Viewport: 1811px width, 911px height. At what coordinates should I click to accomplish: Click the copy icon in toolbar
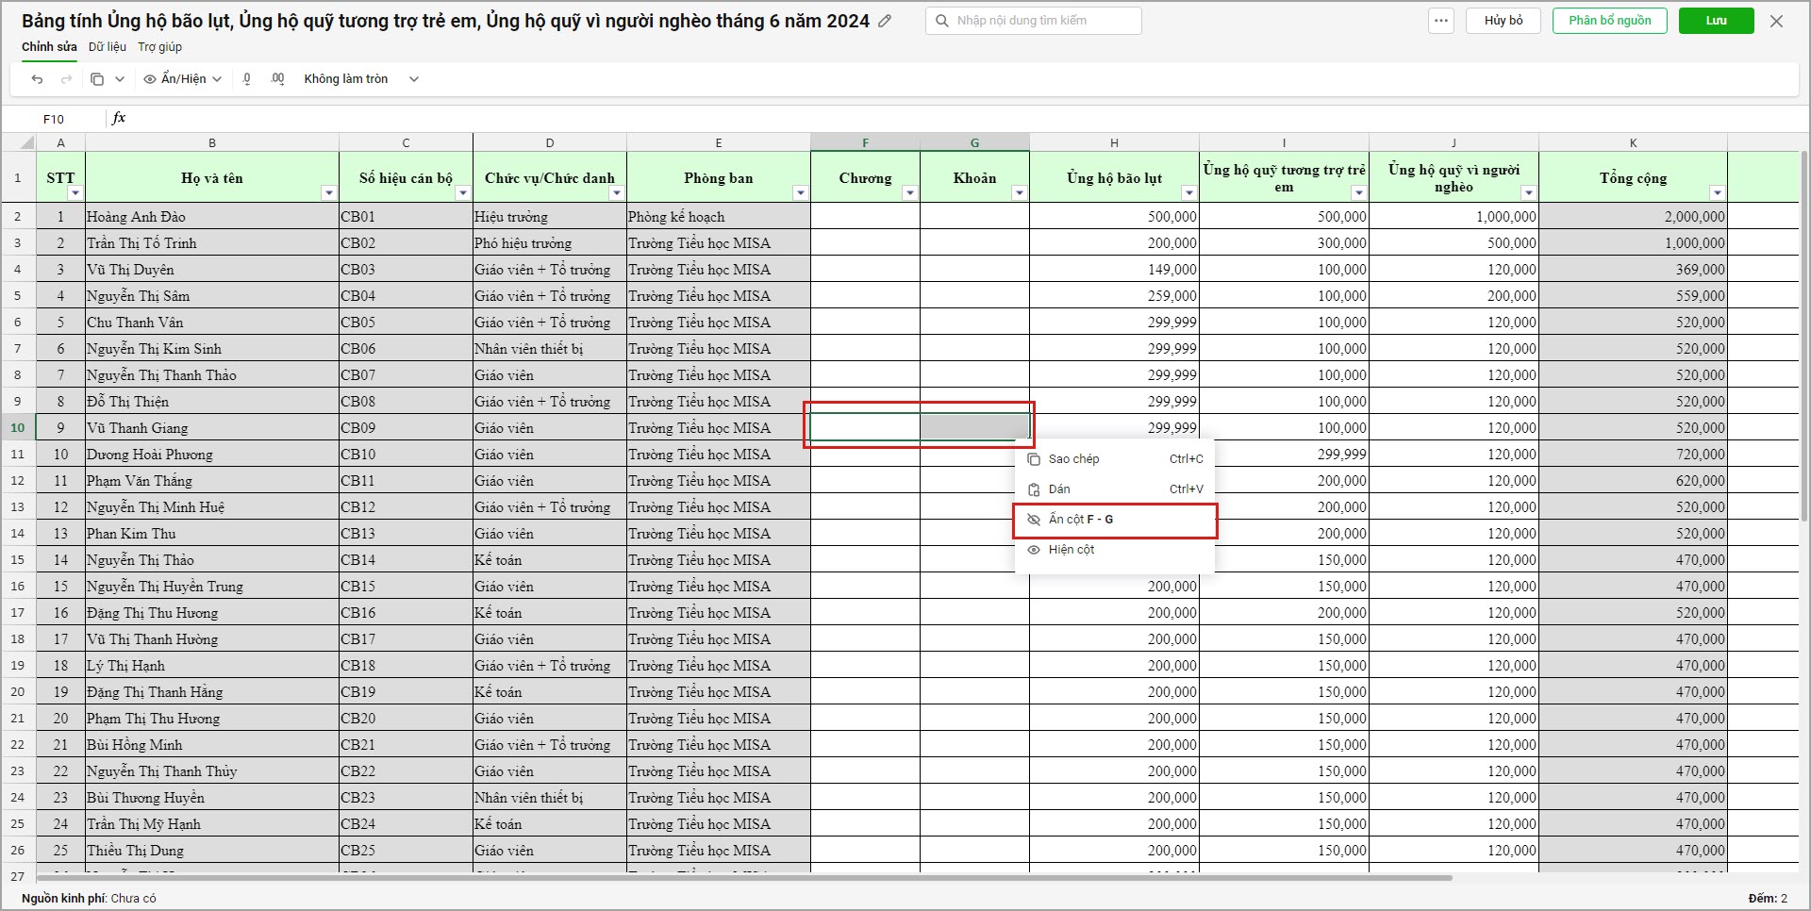[97, 79]
